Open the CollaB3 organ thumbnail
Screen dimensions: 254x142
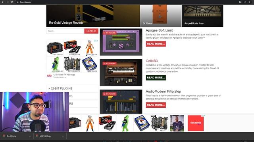point(121,73)
